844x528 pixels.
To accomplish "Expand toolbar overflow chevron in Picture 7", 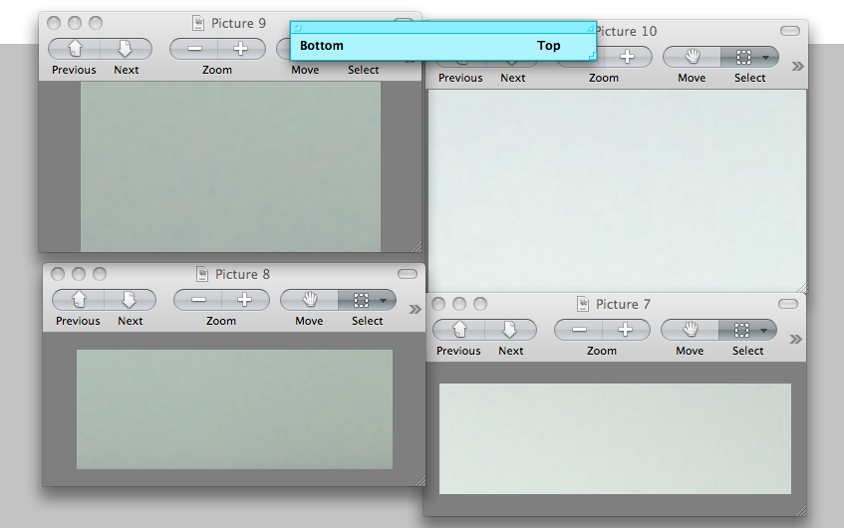I will 796,339.
